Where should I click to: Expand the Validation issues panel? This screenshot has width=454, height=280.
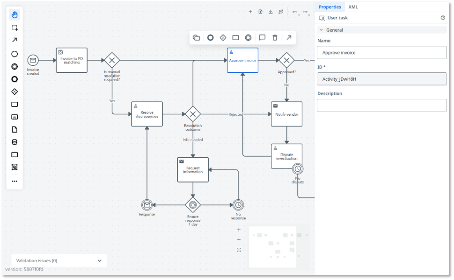(59, 261)
